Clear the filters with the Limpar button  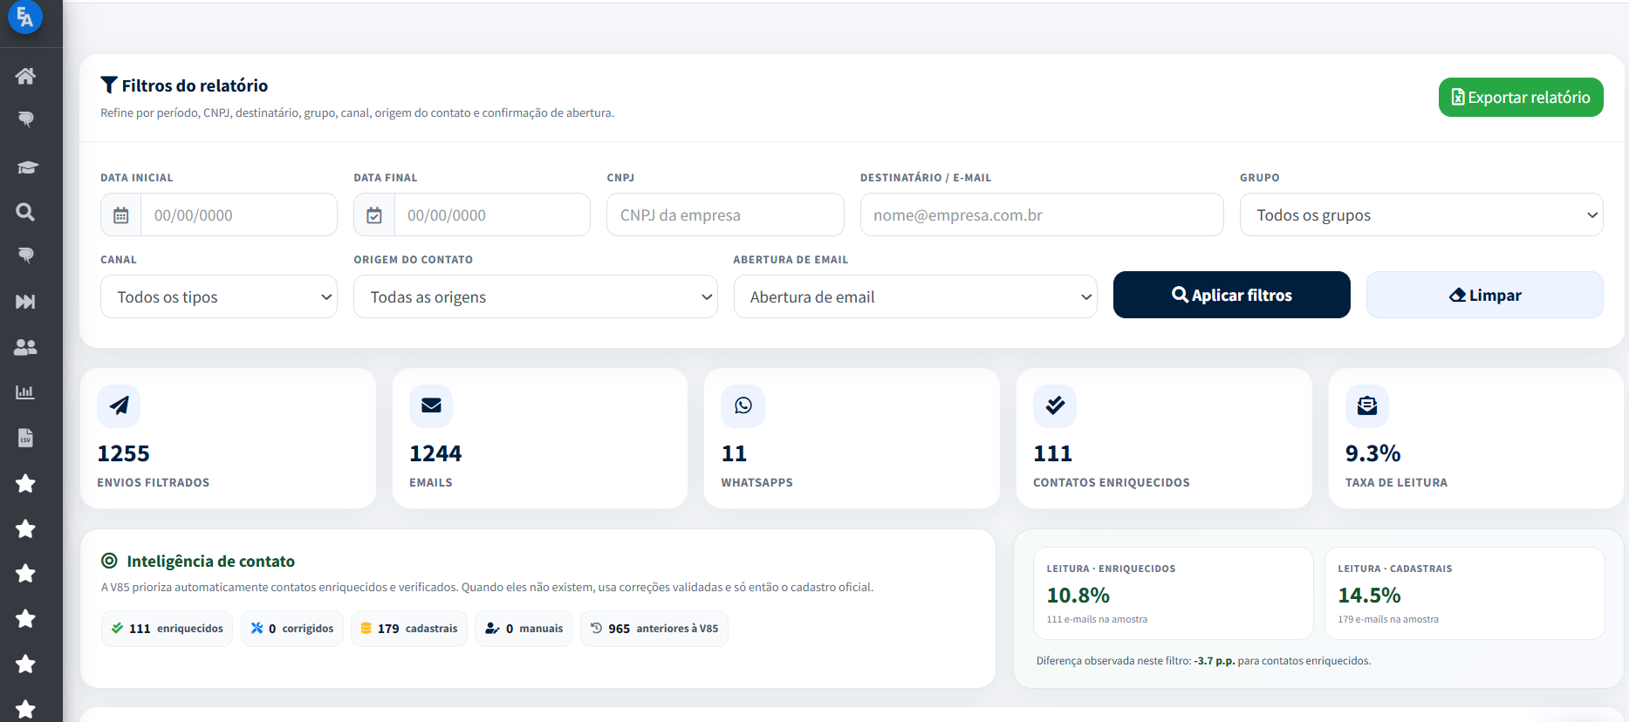point(1485,295)
